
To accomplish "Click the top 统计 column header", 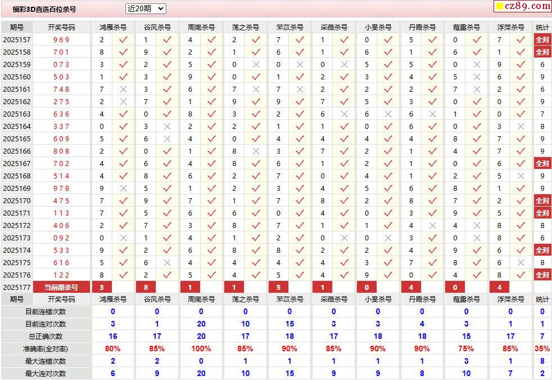I will pyautogui.click(x=542, y=27).
